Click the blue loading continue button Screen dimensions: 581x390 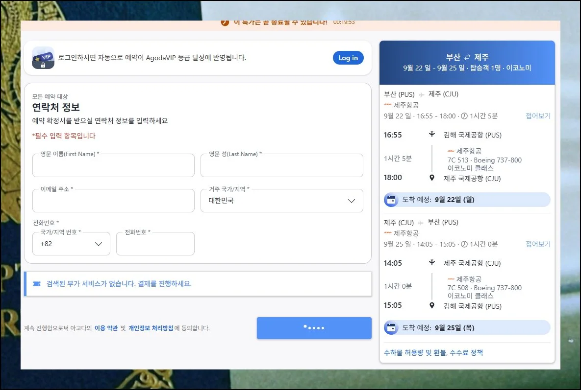[314, 328]
